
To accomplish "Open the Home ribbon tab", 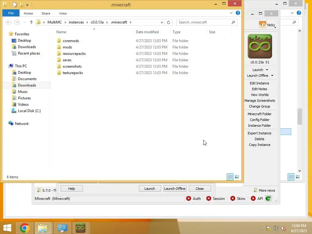I will click(x=28, y=13).
